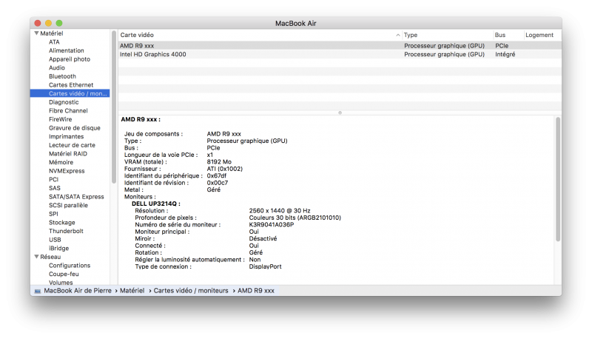Viewport: 592px width, 339px height.
Task: Click the Type column header
Action: [x=411, y=35]
